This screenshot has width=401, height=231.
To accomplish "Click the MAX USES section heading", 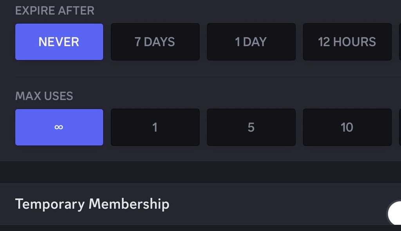I will (x=44, y=96).
